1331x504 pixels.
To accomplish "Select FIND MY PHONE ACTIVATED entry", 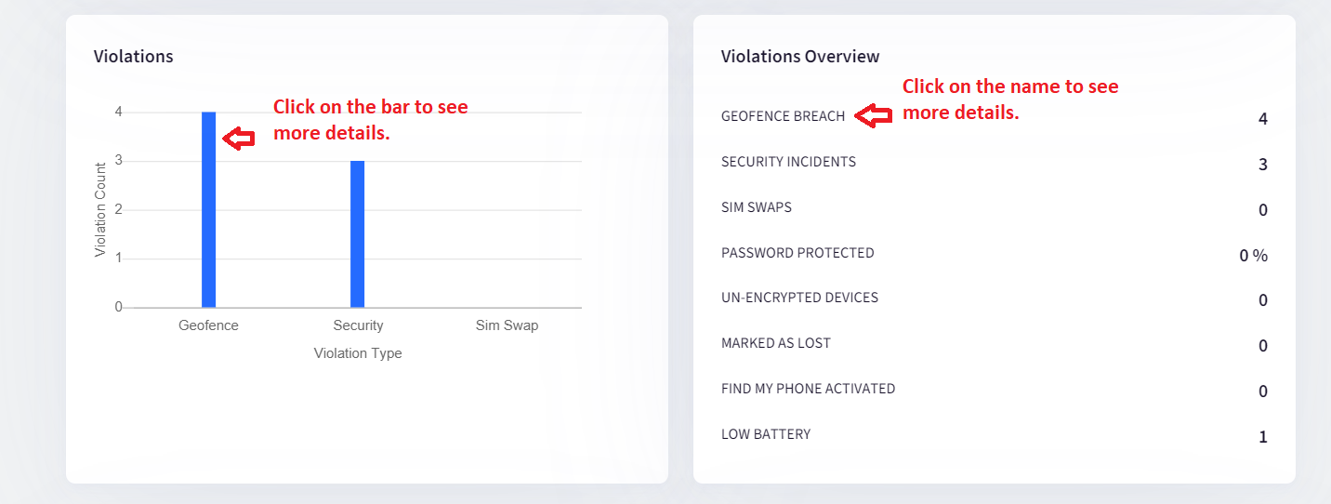I will tap(808, 389).
